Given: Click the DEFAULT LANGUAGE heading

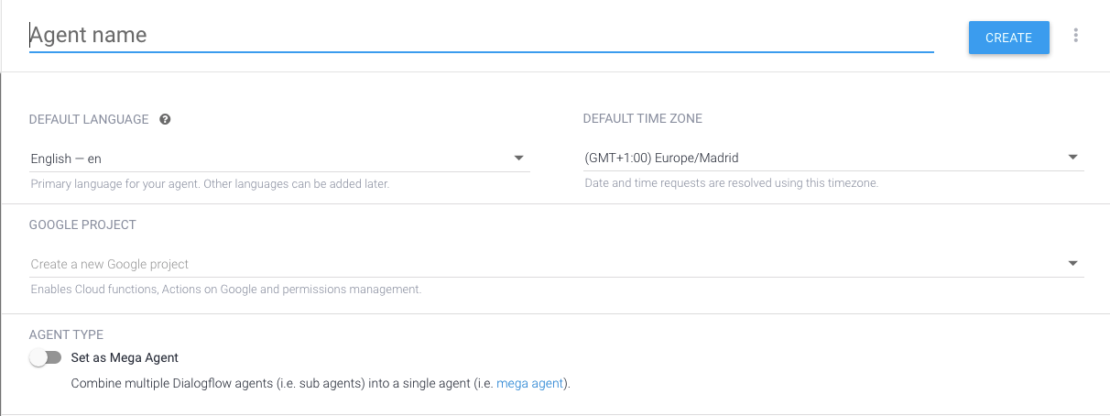Looking at the screenshot, I should pyautogui.click(x=89, y=119).
